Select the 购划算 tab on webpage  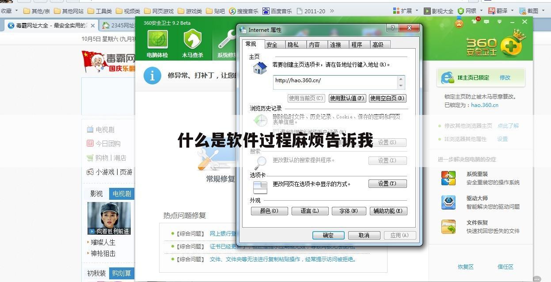tap(122, 273)
